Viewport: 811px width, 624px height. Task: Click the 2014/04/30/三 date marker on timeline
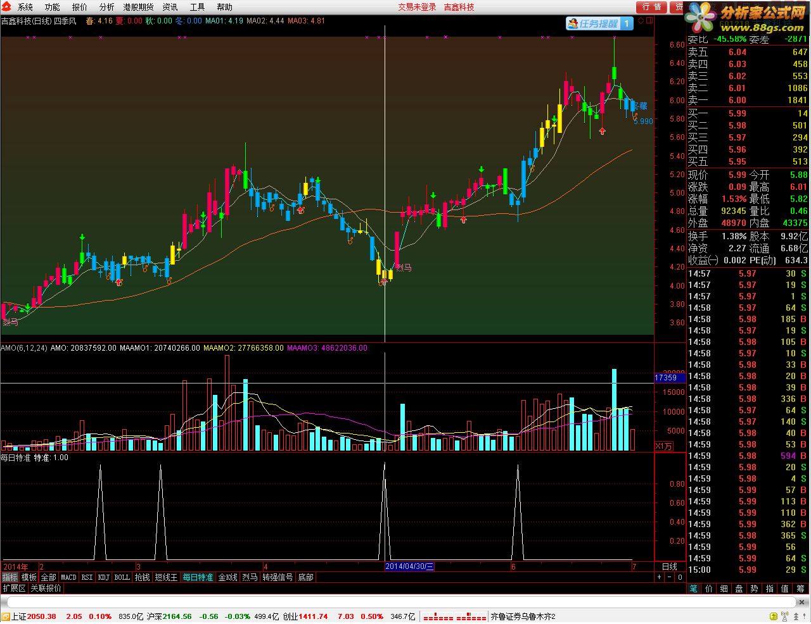[x=410, y=566]
